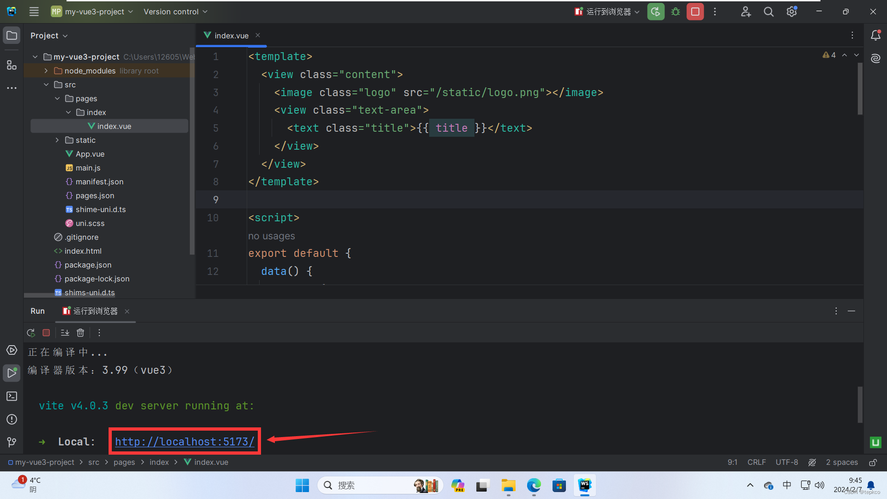The width and height of the screenshot is (887, 499).
Task: Open Version control dropdown
Action: 175,12
